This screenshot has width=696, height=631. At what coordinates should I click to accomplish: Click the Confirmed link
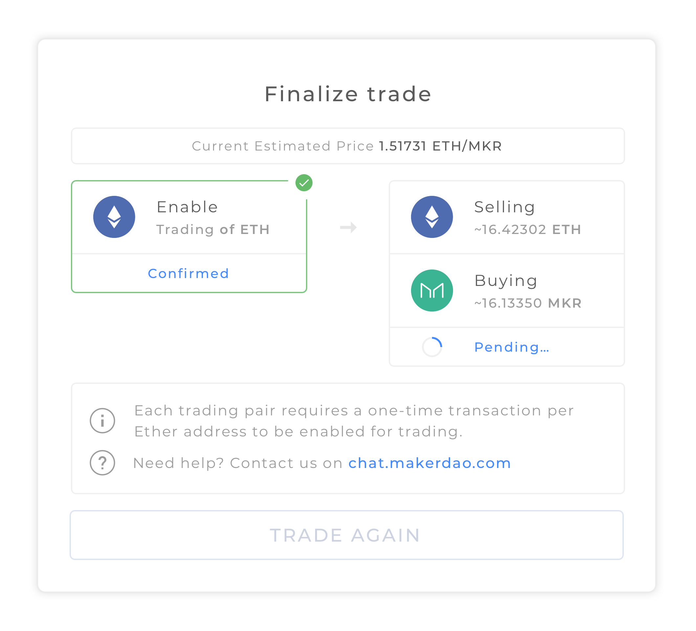[x=188, y=273]
